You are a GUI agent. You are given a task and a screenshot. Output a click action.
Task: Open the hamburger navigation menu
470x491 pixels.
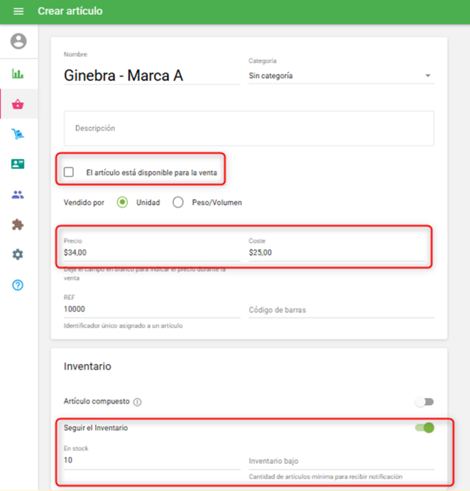click(18, 12)
